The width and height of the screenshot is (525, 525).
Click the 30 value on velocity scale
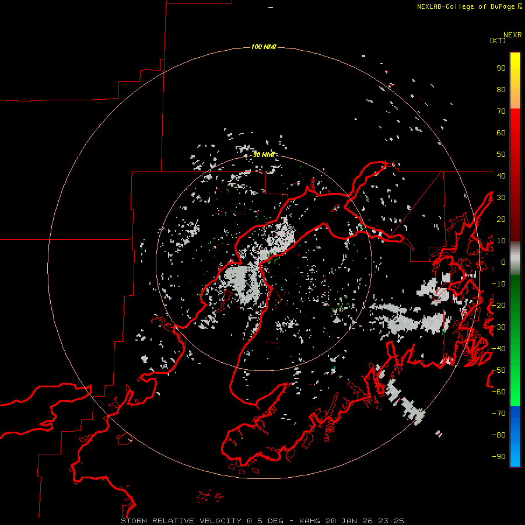pyautogui.click(x=501, y=198)
